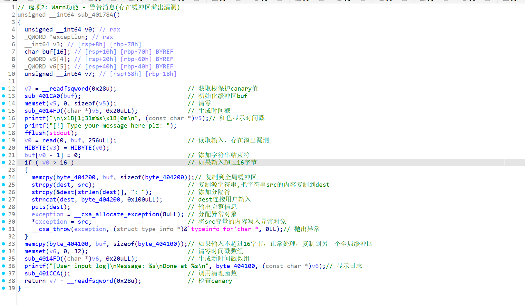Image resolution: width=525 pixels, height=305 pixels.
Task: Click the blue dot marker beside line 33
Action: pos(3,244)
